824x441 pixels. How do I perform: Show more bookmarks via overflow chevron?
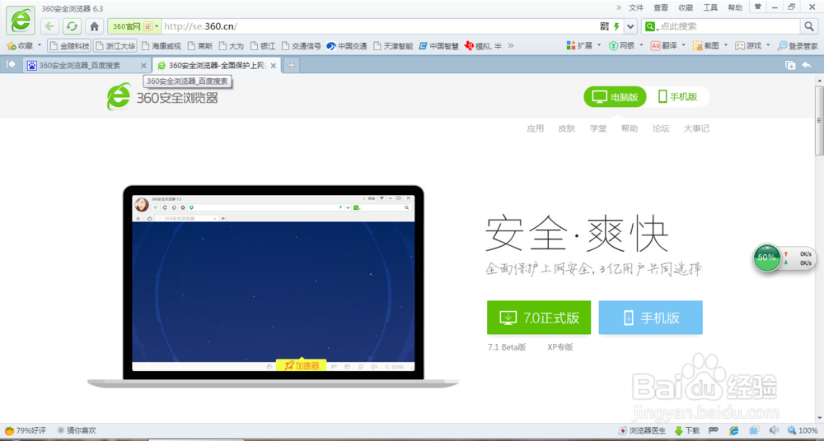510,46
